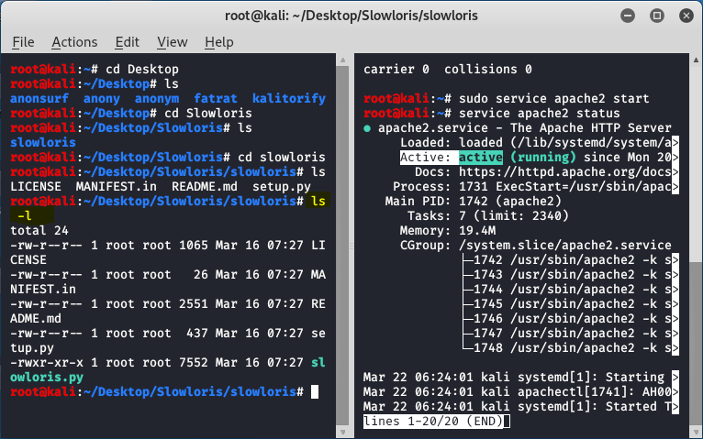703x439 pixels.
Task: Open the View menu
Action: pyautogui.click(x=172, y=42)
